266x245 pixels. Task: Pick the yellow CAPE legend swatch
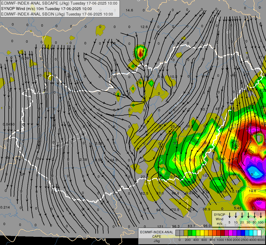pos(202,233)
